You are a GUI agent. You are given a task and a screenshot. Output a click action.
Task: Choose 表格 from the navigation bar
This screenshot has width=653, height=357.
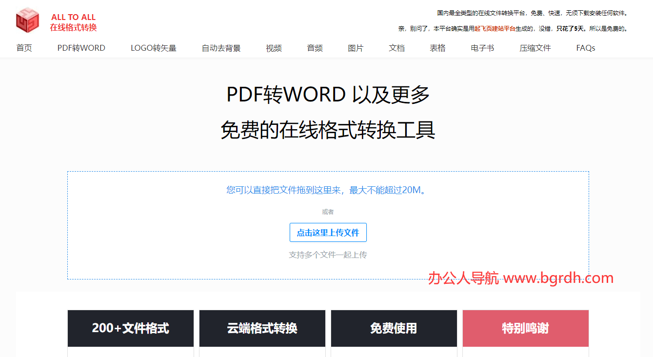click(x=437, y=48)
